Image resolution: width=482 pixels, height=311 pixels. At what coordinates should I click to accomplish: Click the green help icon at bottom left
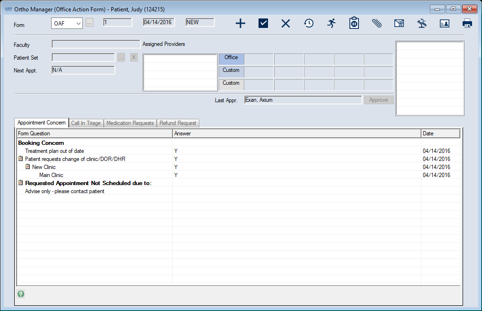point(21,294)
